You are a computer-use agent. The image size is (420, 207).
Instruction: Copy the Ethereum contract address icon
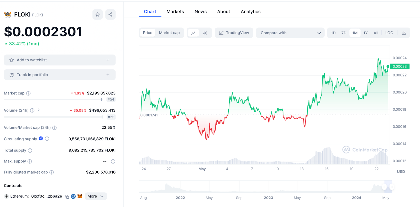click(x=67, y=197)
